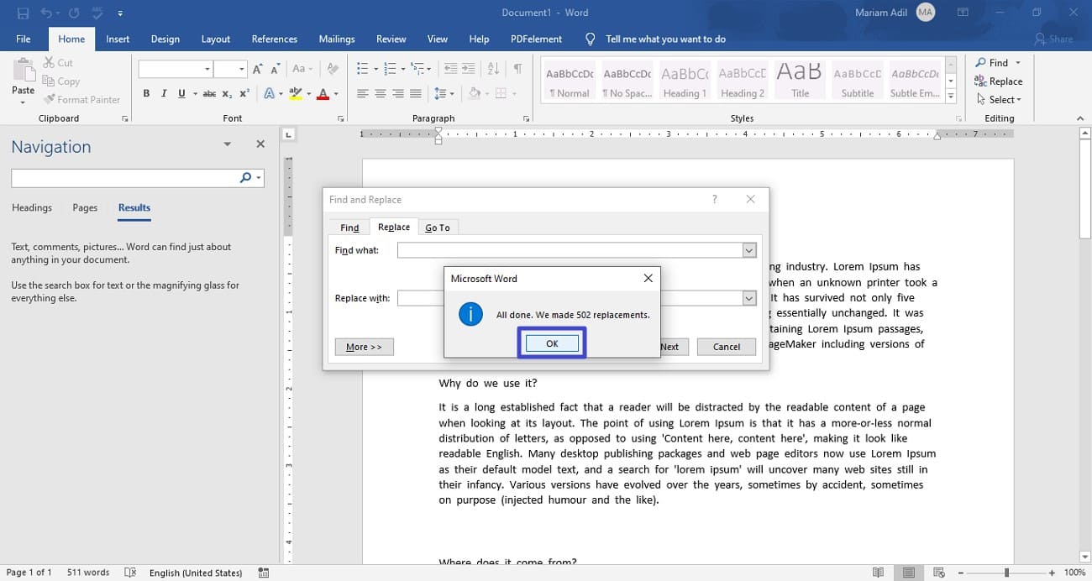This screenshot has width=1092, height=581.
Task: Open the Find what dropdown arrow
Action: tap(749, 250)
